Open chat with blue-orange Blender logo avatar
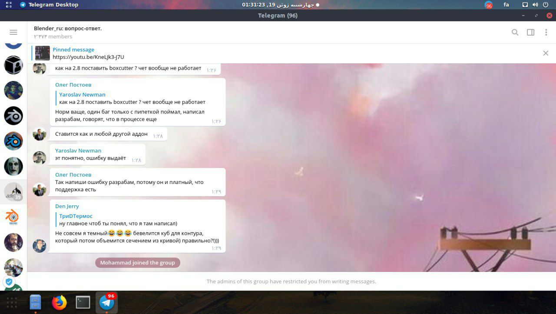556x314 pixels. (13, 141)
